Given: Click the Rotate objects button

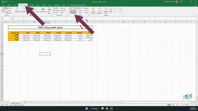Looking at the screenshot, I should (120, 10).
